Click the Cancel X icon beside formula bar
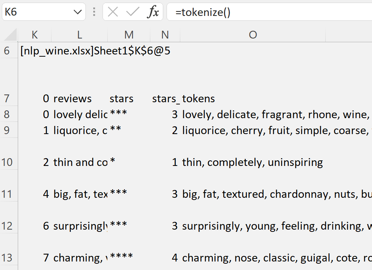 (x=113, y=11)
